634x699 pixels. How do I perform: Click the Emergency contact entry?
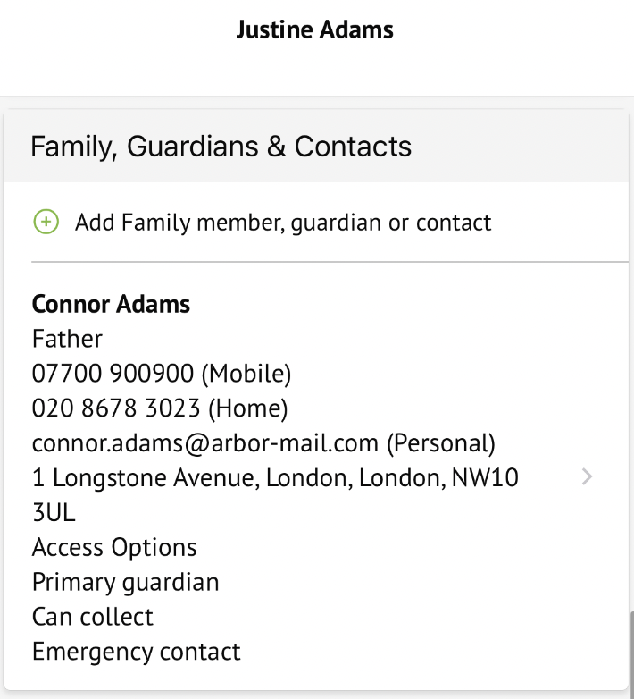click(x=137, y=652)
